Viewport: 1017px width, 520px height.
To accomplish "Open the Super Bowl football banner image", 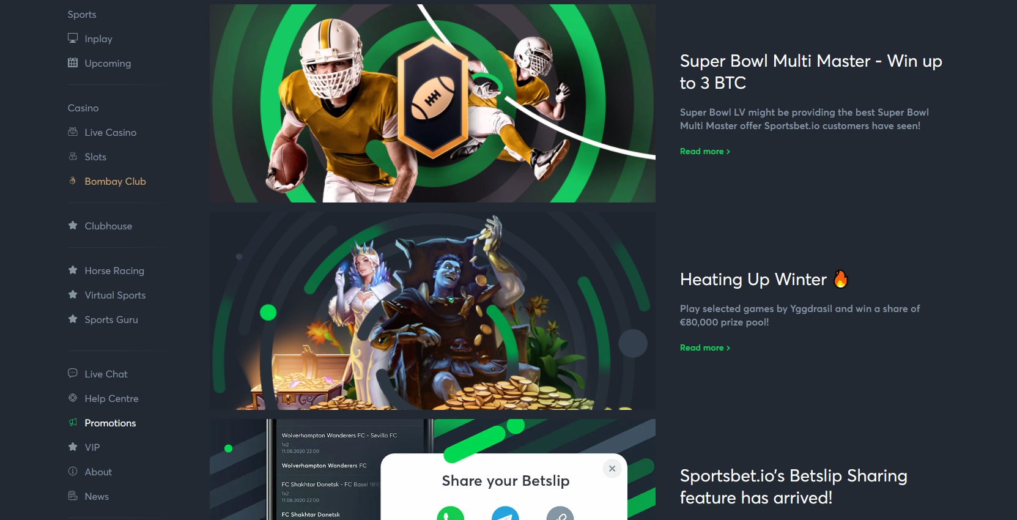I will point(432,103).
